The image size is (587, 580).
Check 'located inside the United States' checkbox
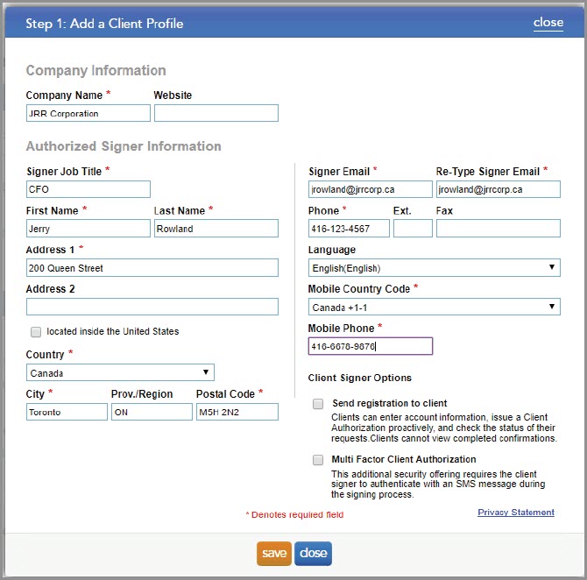point(36,332)
